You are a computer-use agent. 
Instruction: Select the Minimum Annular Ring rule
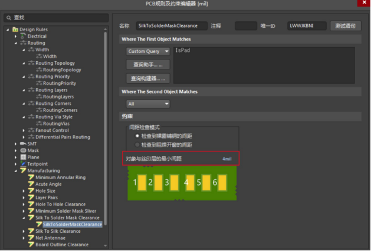click(60, 177)
